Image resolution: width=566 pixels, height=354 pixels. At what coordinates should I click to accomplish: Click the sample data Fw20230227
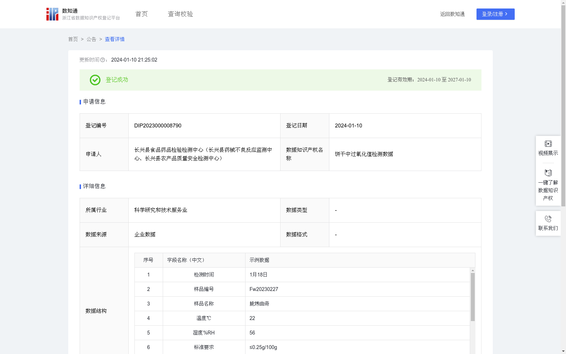click(x=264, y=289)
